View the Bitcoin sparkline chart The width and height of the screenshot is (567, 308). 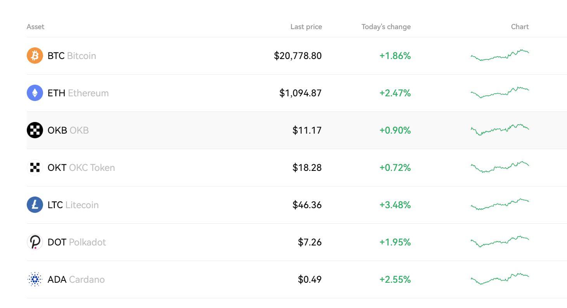click(500, 55)
